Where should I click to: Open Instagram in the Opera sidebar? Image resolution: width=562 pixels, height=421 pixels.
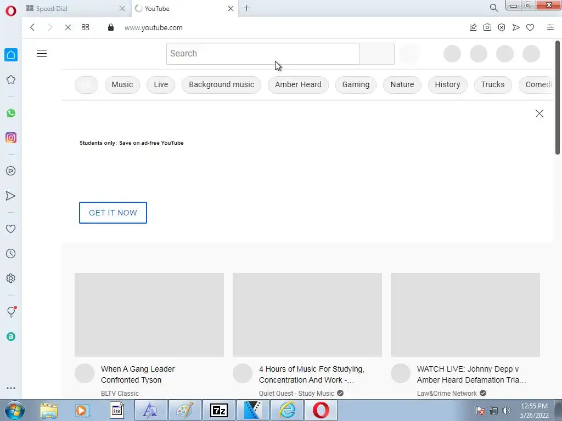(x=11, y=138)
